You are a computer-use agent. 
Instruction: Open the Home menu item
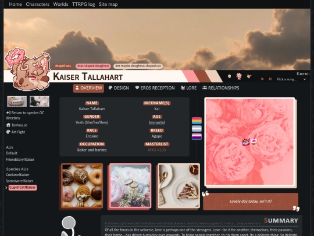[x=15, y=4]
